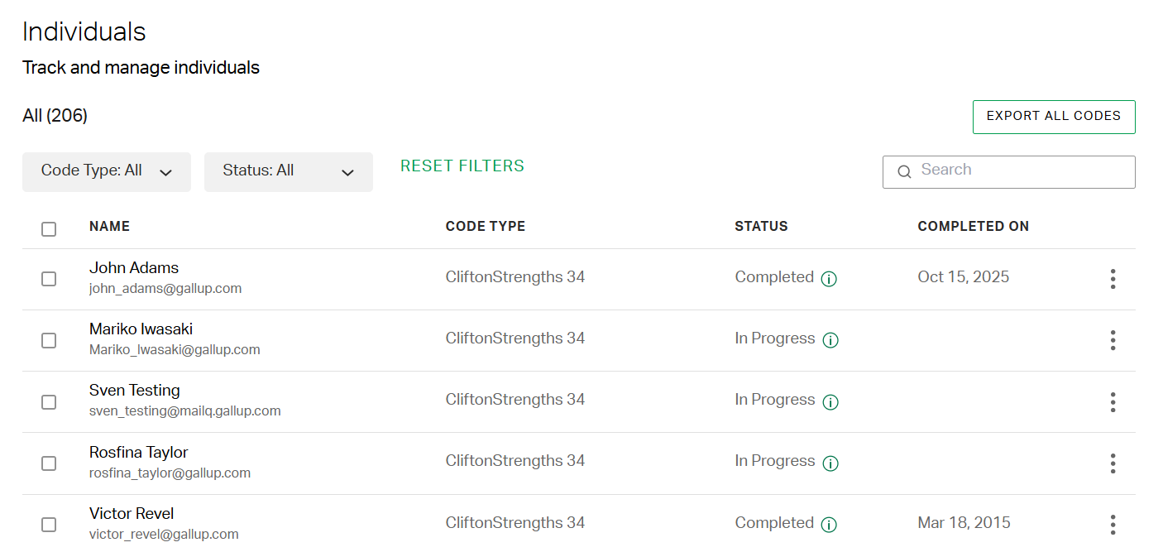Click the NAME column header
This screenshot has height=552, width=1163.
click(x=109, y=226)
